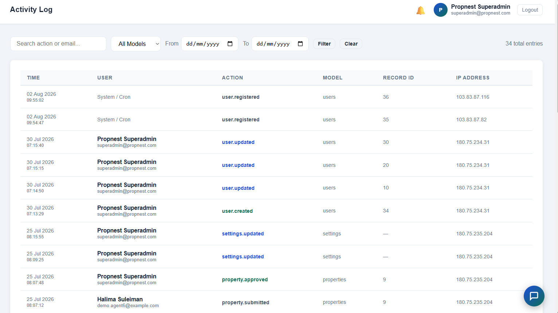The width and height of the screenshot is (558, 313).
Task: Open the notifications bell
Action: tap(421, 10)
